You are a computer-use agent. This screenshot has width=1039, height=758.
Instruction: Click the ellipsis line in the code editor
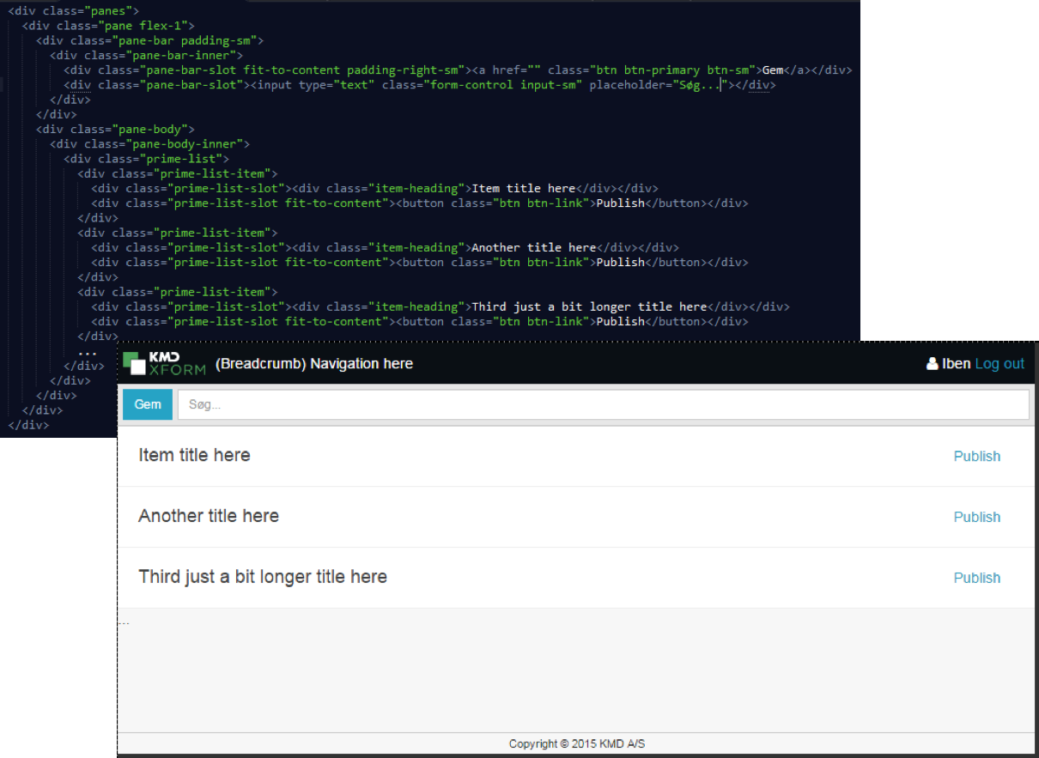(87, 351)
